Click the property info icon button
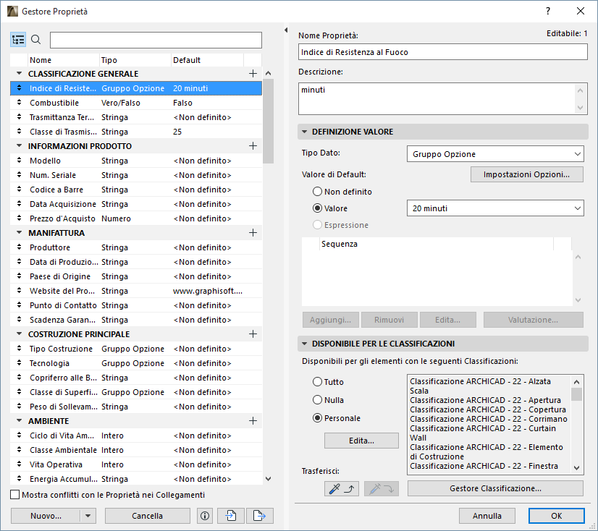This screenshot has height=531, width=598. [x=205, y=516]
